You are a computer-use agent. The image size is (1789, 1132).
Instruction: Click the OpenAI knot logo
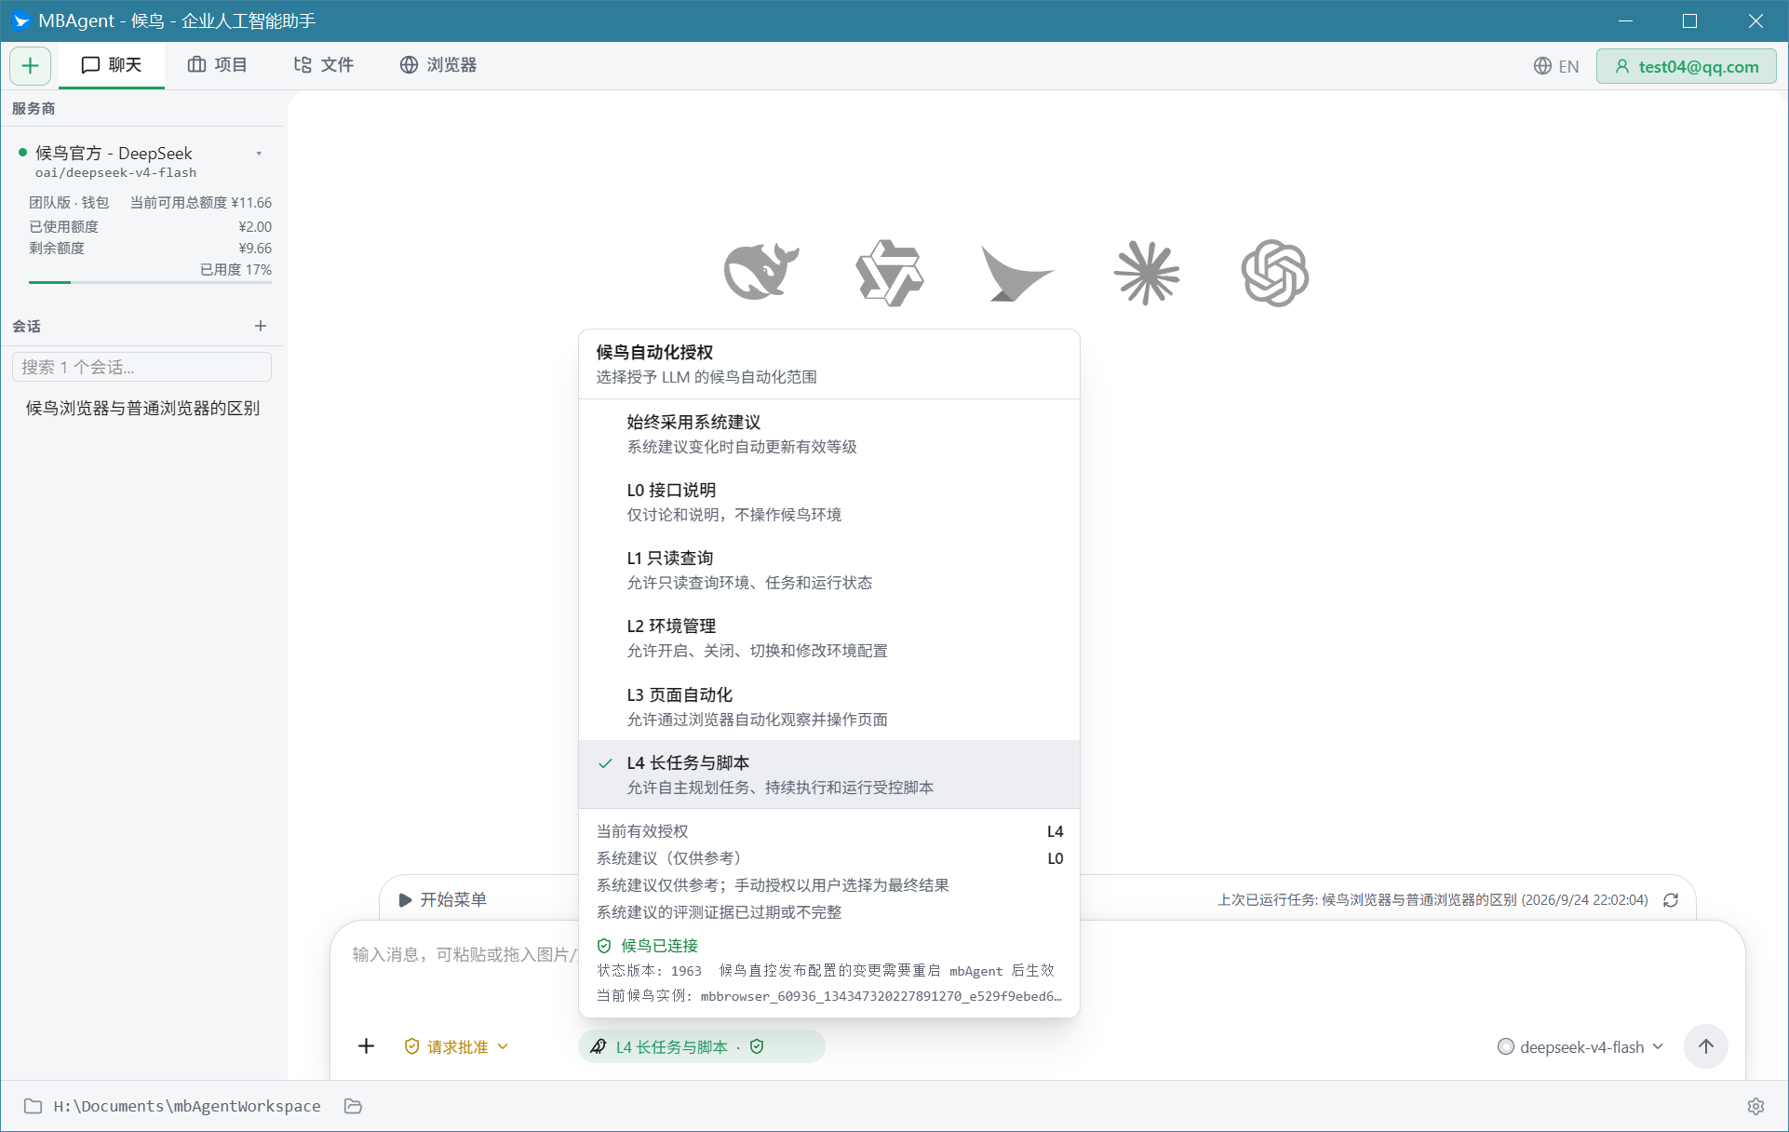click(x=1275, y=273)
